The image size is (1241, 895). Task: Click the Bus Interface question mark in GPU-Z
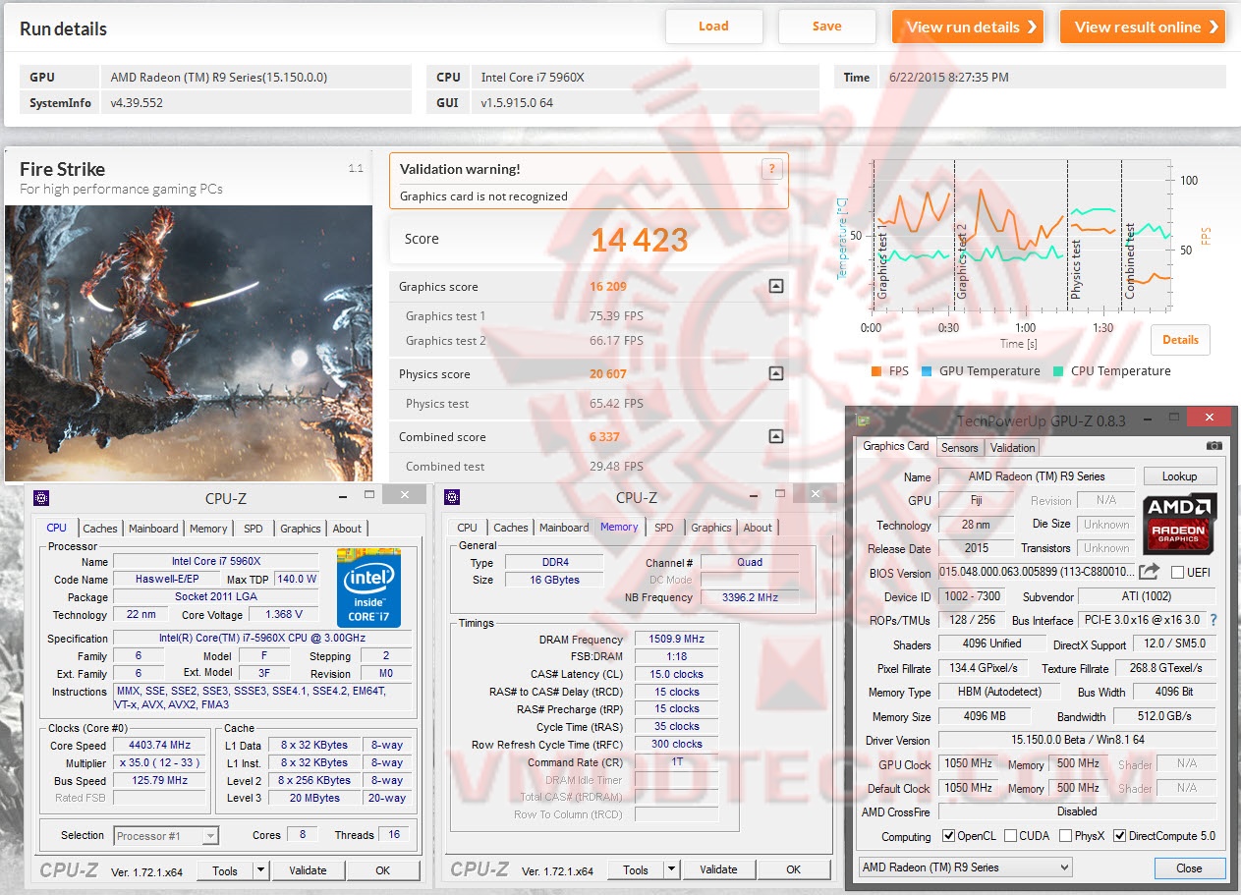click(1213, 620)
